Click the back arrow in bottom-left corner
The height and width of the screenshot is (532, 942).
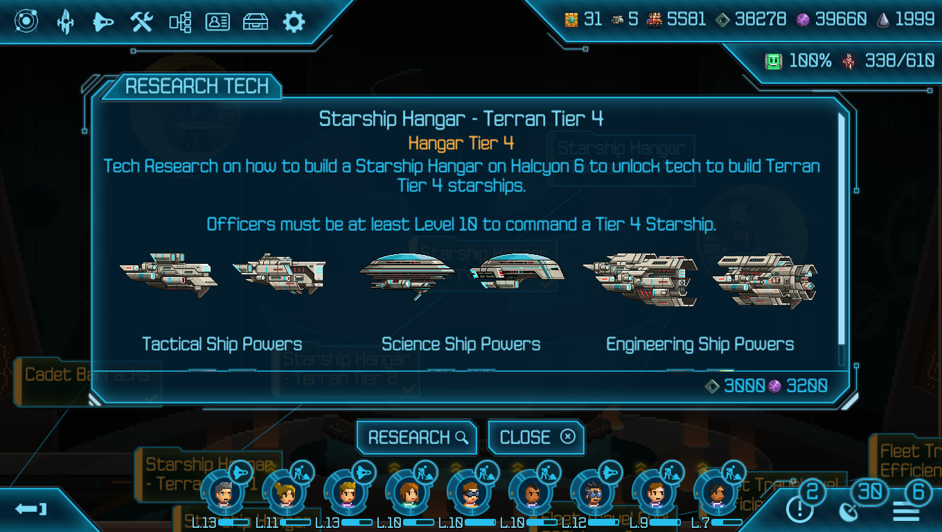click(x=30, y=510)
